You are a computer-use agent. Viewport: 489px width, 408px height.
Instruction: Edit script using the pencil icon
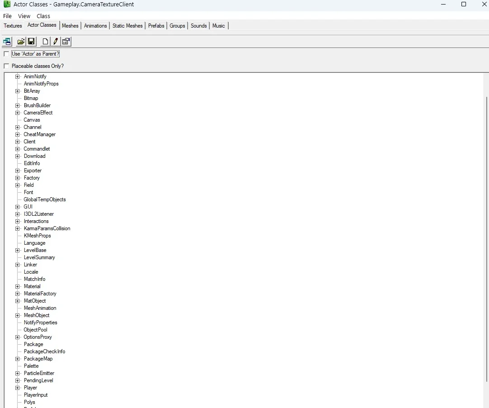coord(56,42)
